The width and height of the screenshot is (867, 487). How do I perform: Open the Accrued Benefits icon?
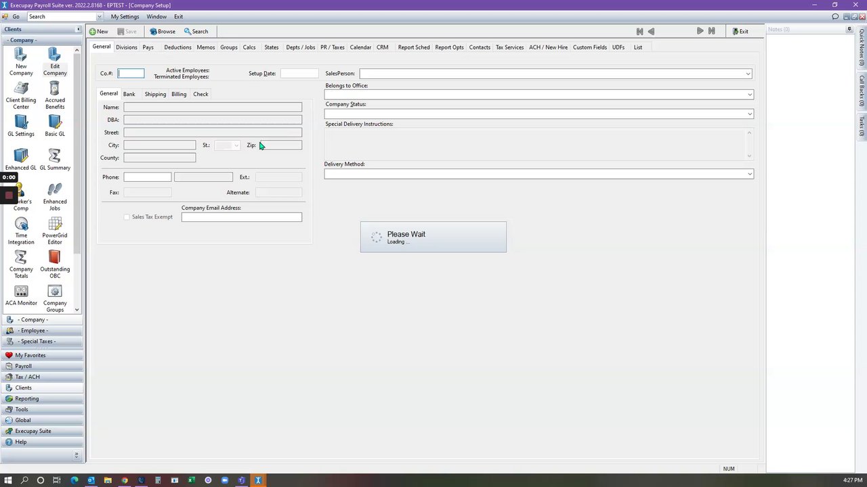point(55,95)
